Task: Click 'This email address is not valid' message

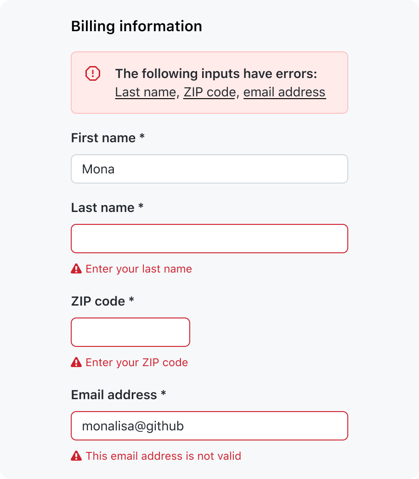Action: (x=163, y=456)
